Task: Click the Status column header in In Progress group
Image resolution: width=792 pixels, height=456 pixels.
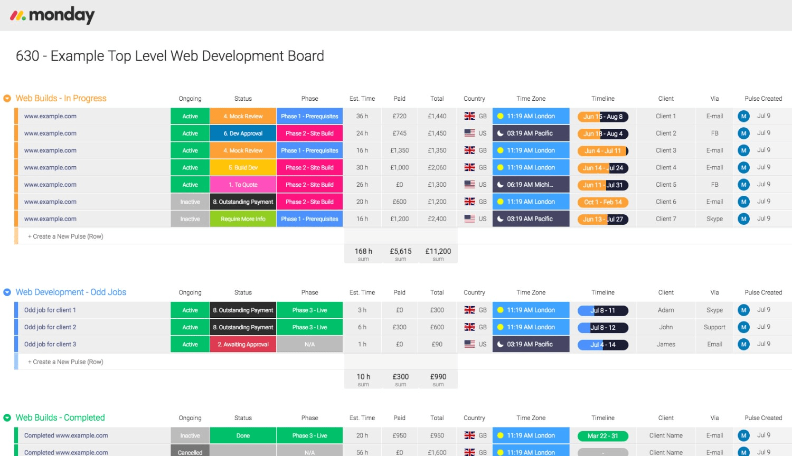Action: coord(243,99)
